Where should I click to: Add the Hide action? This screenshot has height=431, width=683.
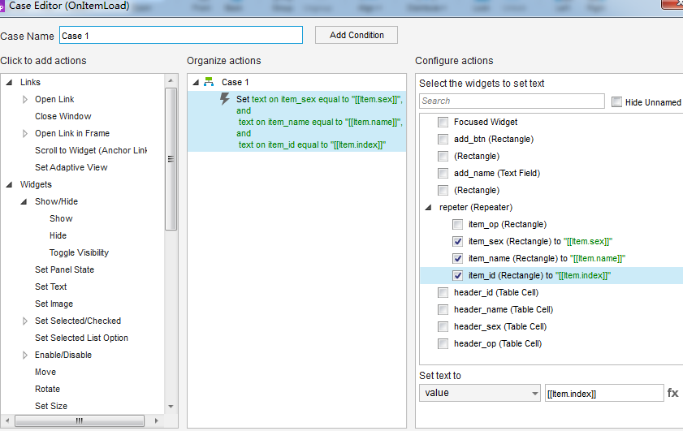(58, 235)
